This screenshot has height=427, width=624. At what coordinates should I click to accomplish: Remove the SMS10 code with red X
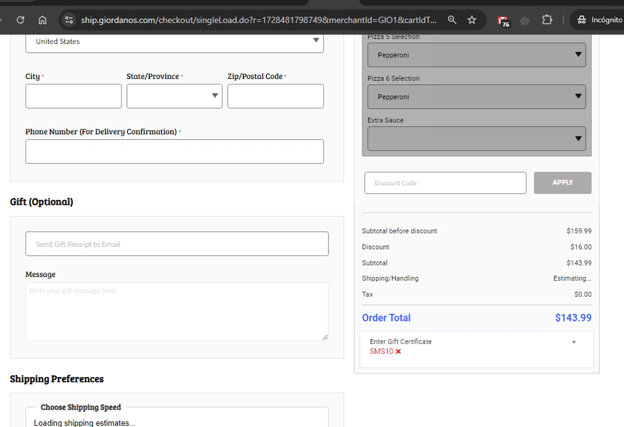click(398, 352)
